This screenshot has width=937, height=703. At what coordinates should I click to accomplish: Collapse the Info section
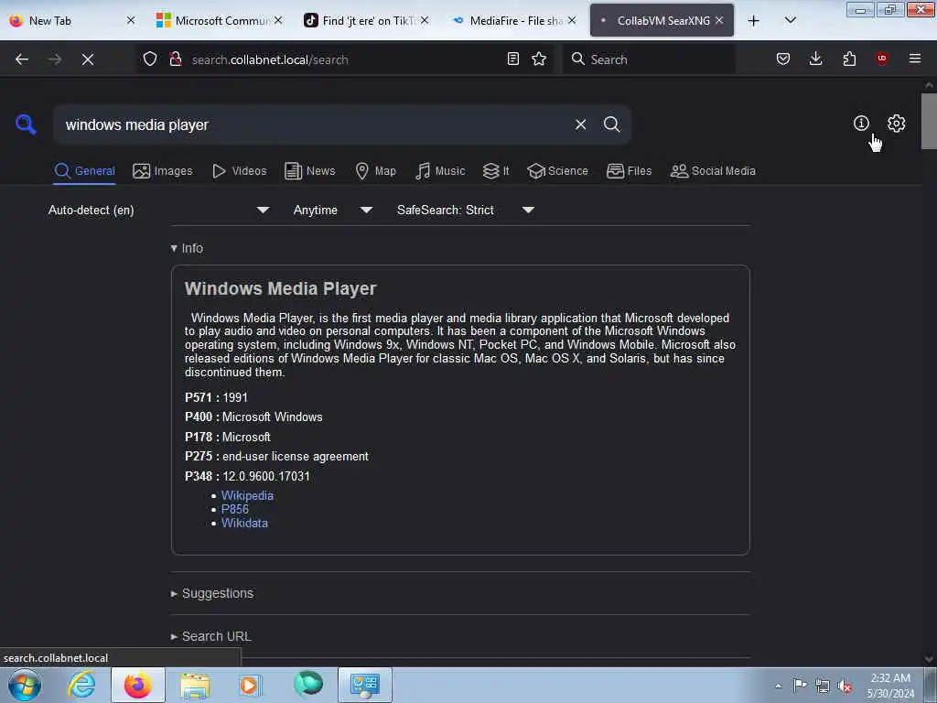click(x=187, y=248)
